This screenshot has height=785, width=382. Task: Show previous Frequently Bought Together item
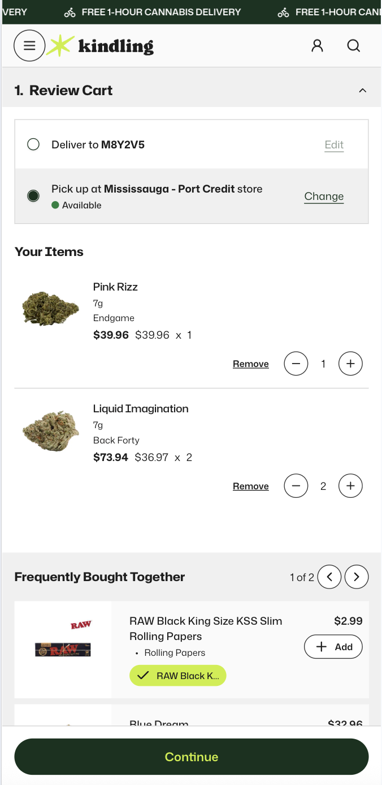coord(329,577)
